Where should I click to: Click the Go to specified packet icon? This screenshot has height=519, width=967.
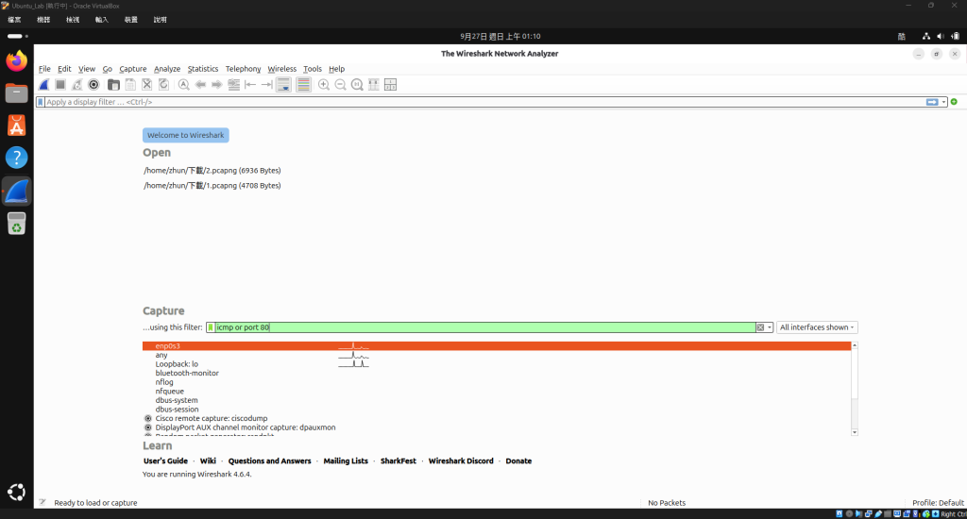click(234, 85)
